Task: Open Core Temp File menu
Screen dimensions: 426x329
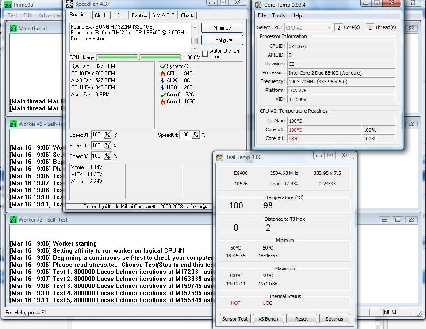Action: coord(262,15)
